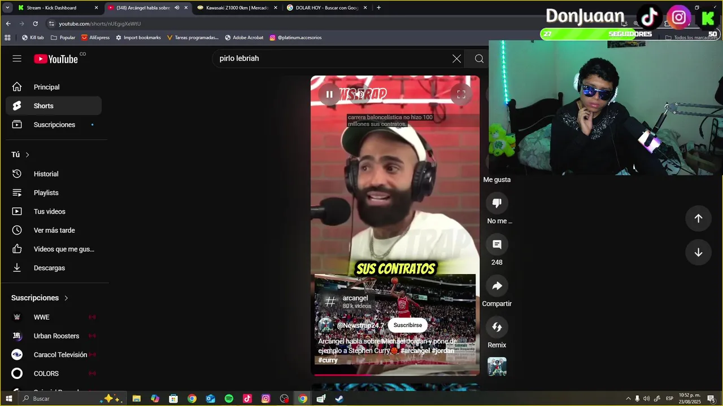This screenshot has width=723, height=406.
Task: Click the site info icon in address bar
Action: click(x=51, y=24)
